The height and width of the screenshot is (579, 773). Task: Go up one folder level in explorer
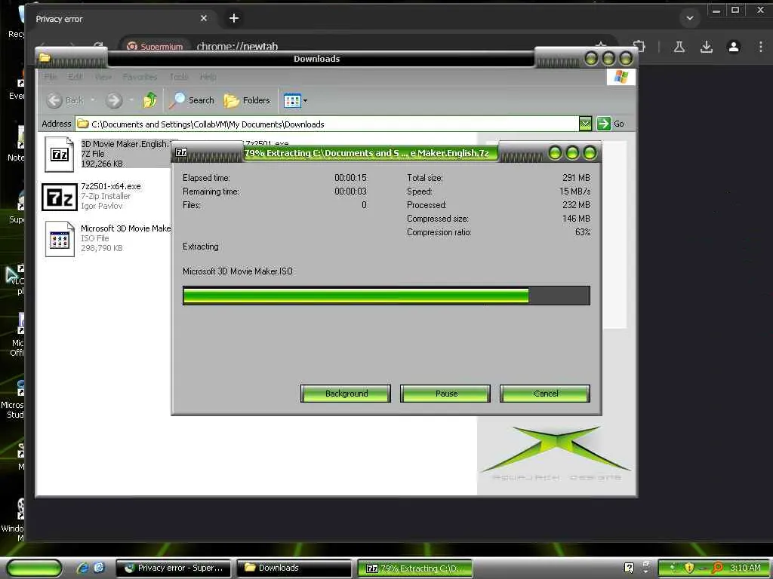pyautogui.click(x=150, y=100)
